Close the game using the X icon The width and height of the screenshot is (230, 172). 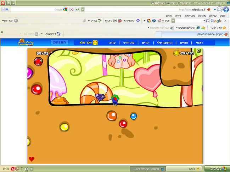[x=199, y=51]
